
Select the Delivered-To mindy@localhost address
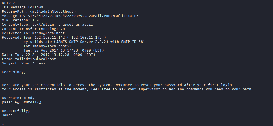[x=49, y=33]
